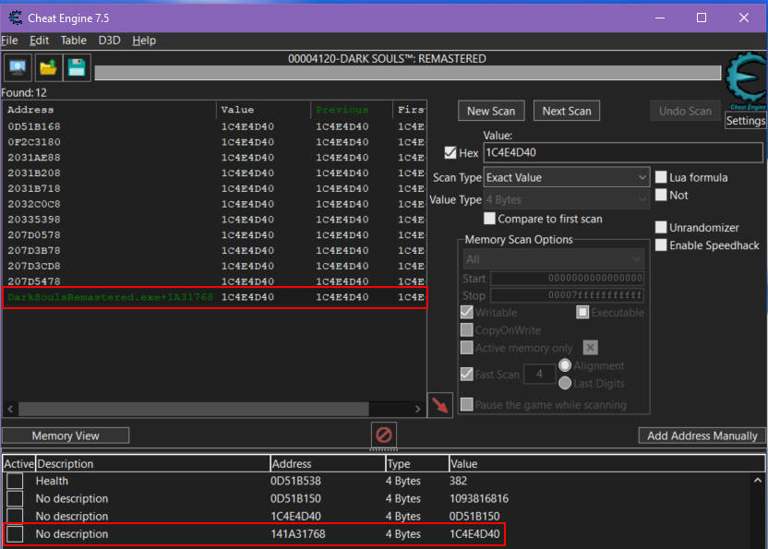Open the File menu

9,41
